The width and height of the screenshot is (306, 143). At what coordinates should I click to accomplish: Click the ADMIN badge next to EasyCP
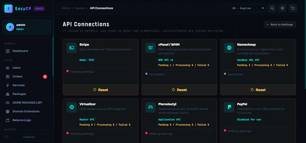tap(39, 8)
